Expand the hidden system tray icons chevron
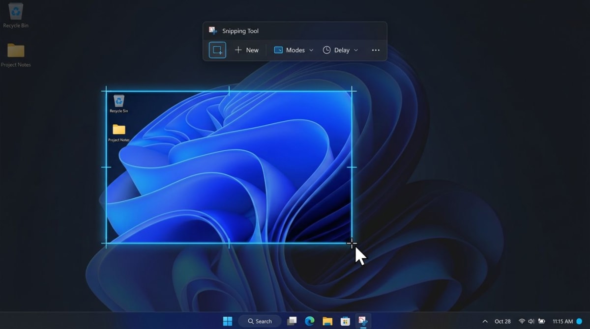Viewport: 590px width, 329px height. coord(485,321)
